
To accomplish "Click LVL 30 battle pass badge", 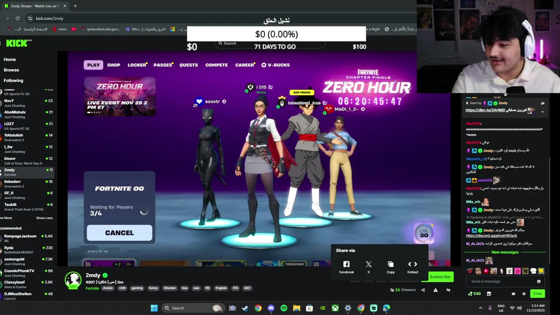I will pyautogui.click(x=424, y=233).
